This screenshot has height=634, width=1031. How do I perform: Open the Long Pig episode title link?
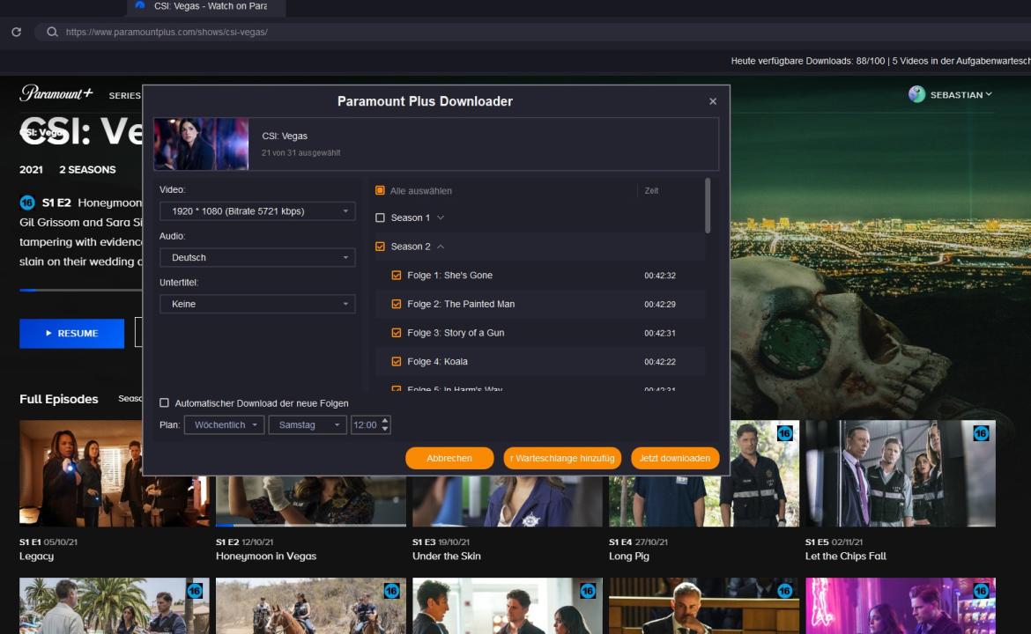(x=628, y=556)
